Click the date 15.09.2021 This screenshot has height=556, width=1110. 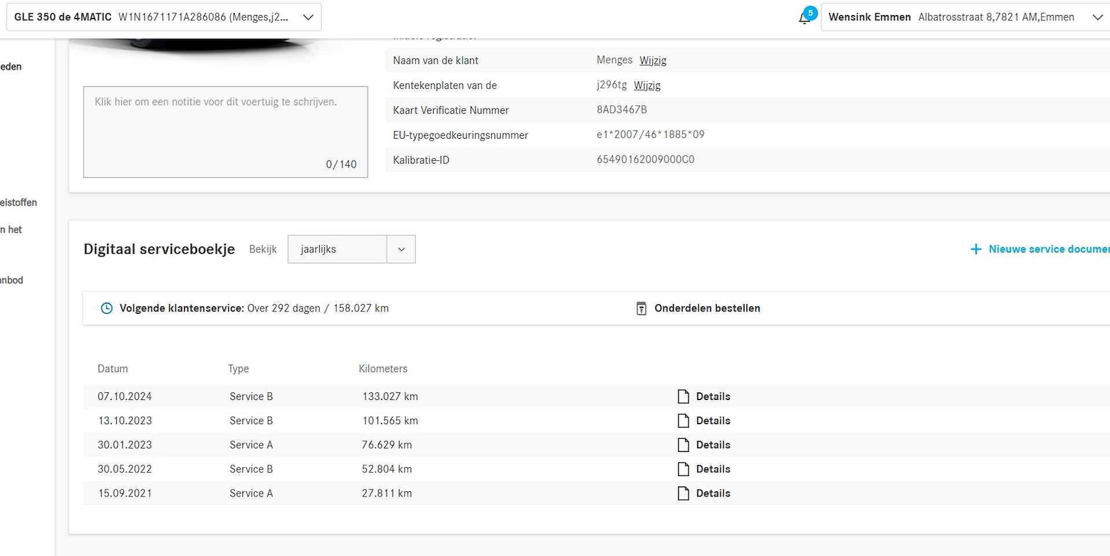(124, 494)
